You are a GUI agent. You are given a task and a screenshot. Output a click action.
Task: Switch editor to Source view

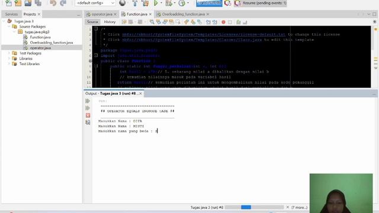click(92, 22)
